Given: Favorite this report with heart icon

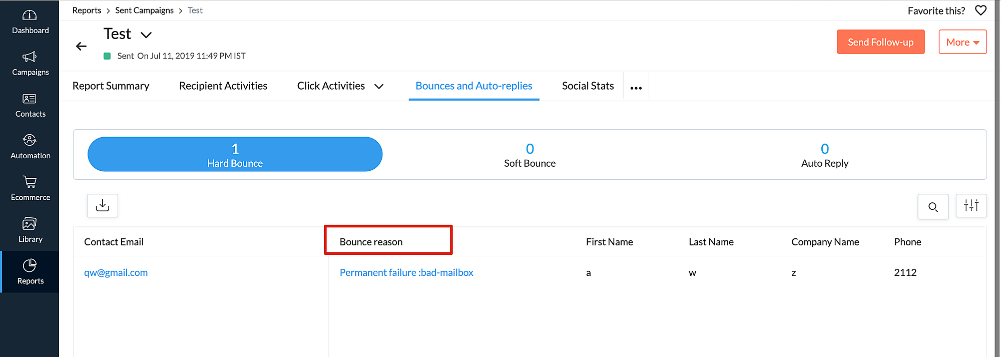Looking at the screenshot, I should 980,11.
